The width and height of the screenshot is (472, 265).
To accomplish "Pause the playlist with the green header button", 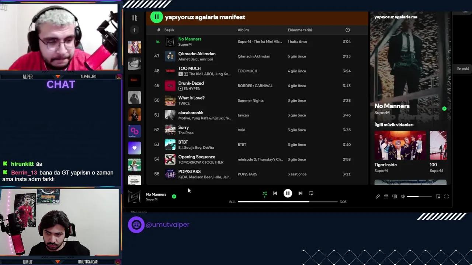I will coord(156,17).
